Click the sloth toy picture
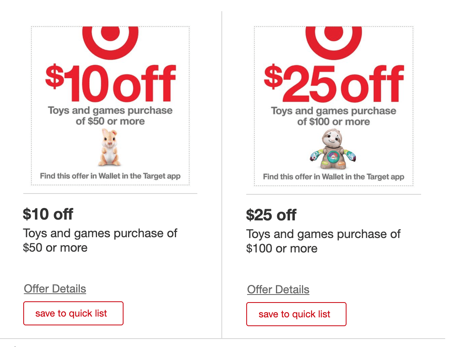 coord(333,149)
